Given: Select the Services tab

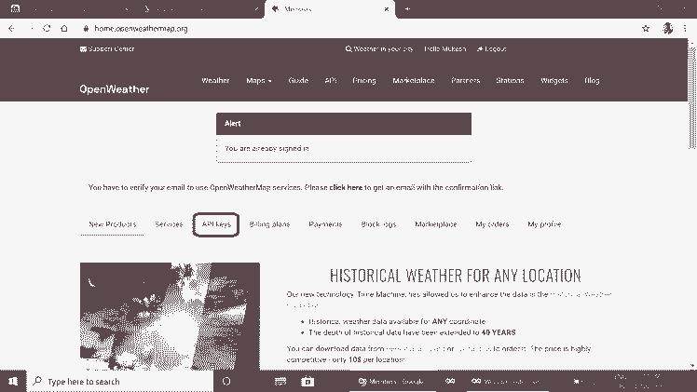Looking at the screenshot, I should pyautogui.click(x=169, y=224).
